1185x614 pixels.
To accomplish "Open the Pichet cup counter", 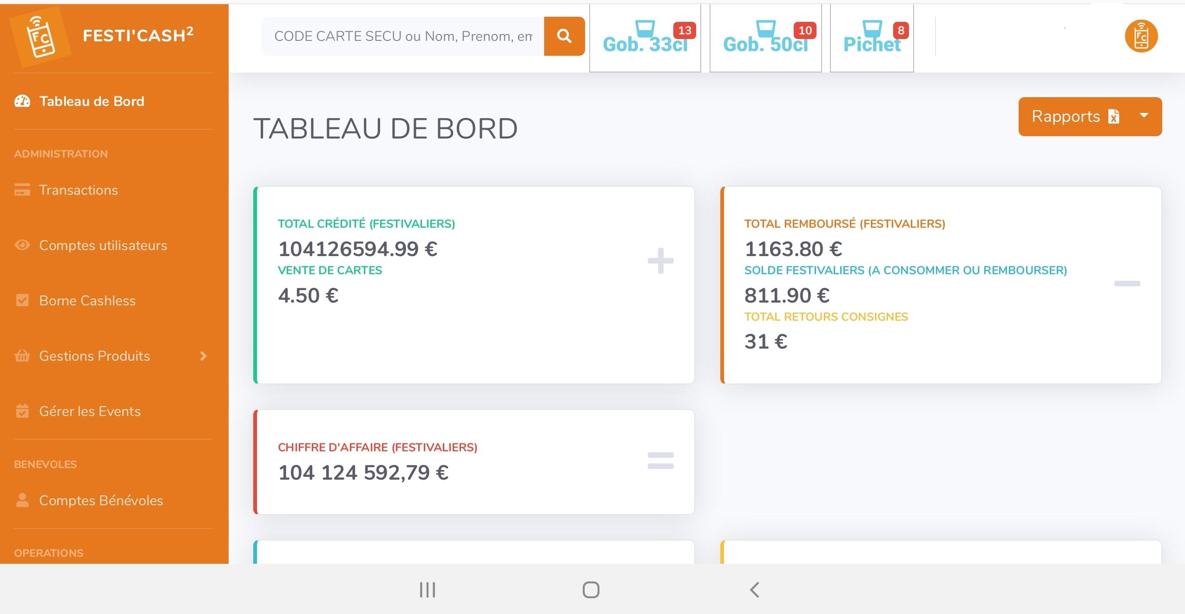I will (x=872, y=38).
